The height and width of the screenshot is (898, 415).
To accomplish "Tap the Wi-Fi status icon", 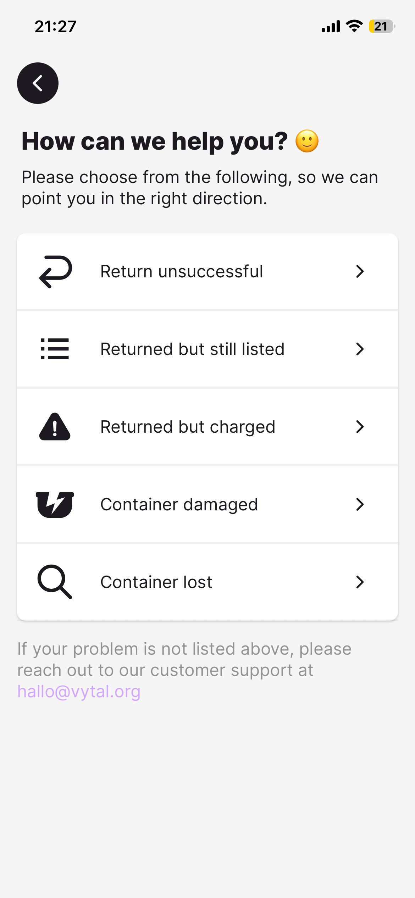I will pyautogui.click(x=354, y=26).
